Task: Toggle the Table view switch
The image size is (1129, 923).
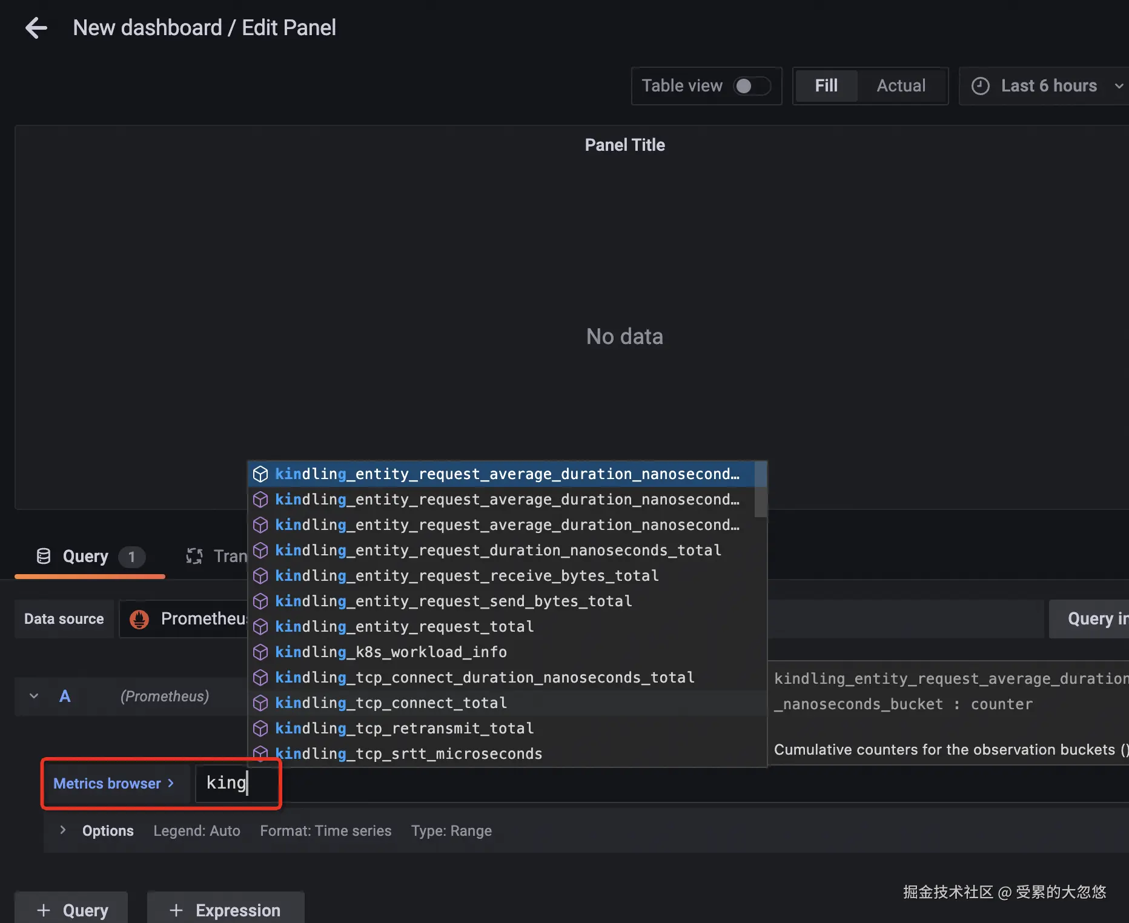Action: point(752,86)
